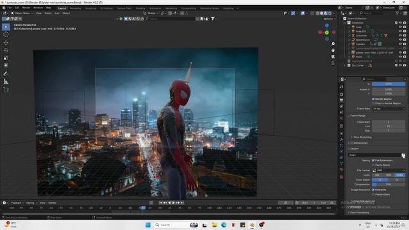Open File Explorer from the taskbar
Viewport: 409px width, 230px height.
tap(214, 225)
